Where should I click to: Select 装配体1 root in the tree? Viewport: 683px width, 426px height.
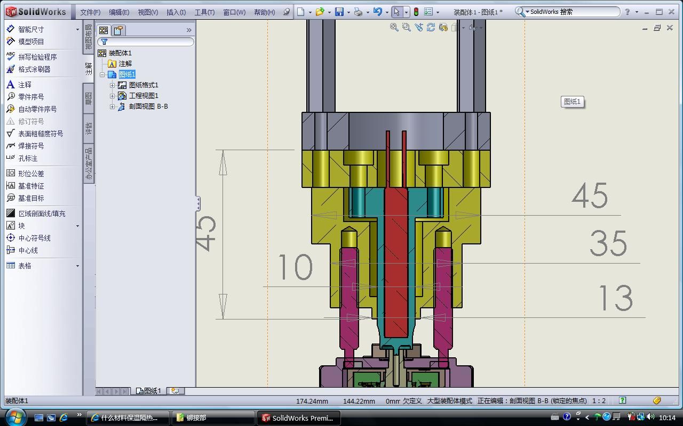115,53
